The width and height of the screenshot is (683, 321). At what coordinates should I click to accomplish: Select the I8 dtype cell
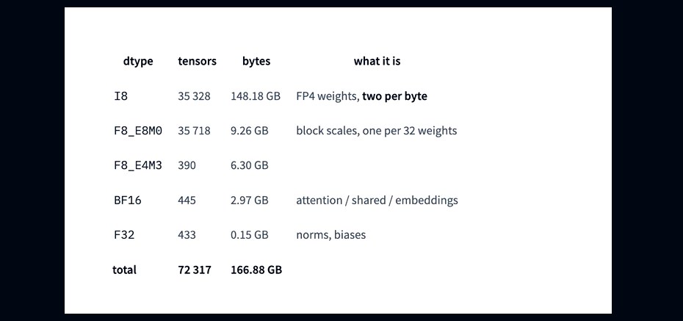(x=120, y=96)
